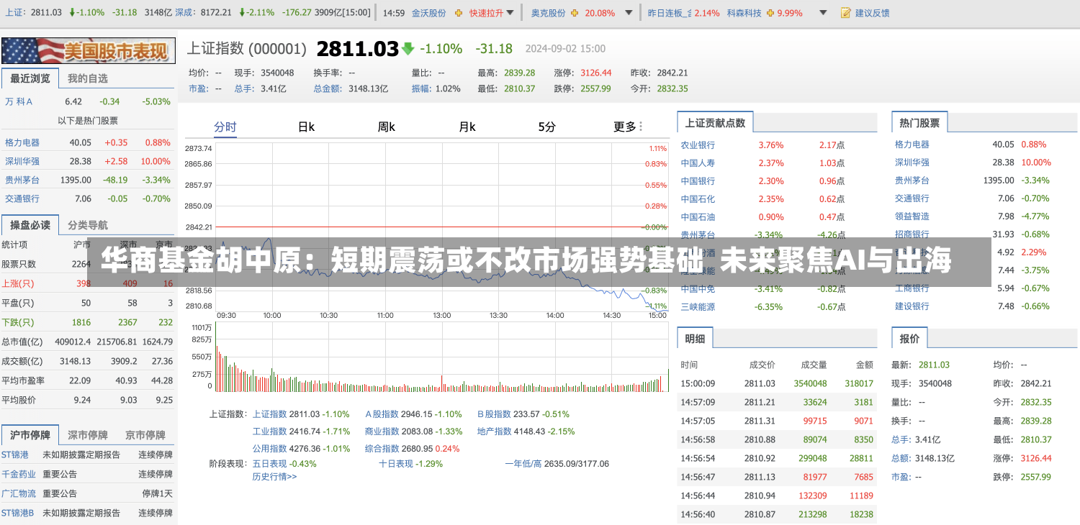The height and width of the screenshot is (525, 1080).
Task: Switch to the 日k chart tab
Action: (x=306, y=127)
